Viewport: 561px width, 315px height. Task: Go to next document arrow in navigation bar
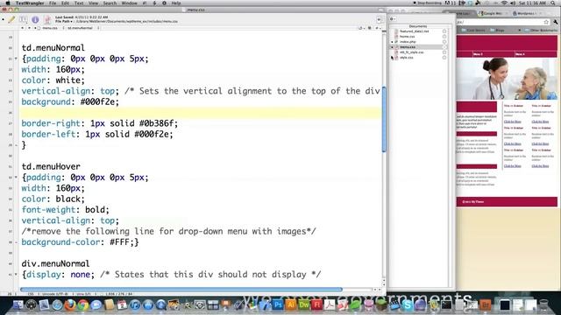tap(29, 28)
